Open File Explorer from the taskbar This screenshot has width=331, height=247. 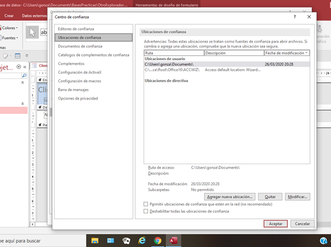[x=95, y=240]
